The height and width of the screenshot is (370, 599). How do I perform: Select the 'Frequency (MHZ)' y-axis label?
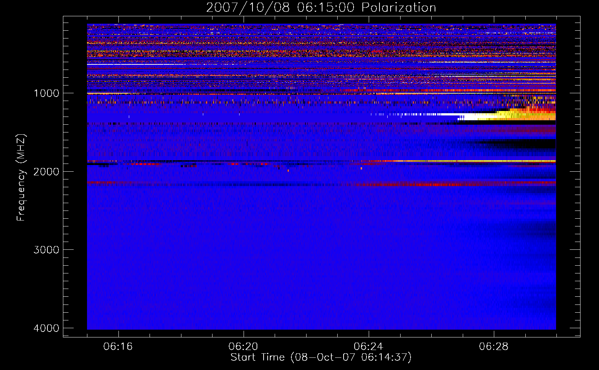click(x=21, y=178)
